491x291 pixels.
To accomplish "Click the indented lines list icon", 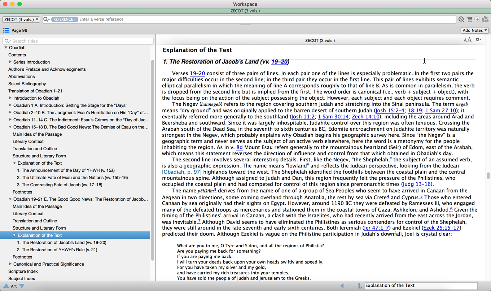I will 469,19.
